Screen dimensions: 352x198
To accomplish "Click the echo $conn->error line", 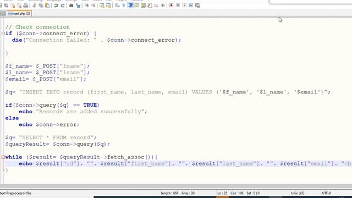I will coord(49,125).
